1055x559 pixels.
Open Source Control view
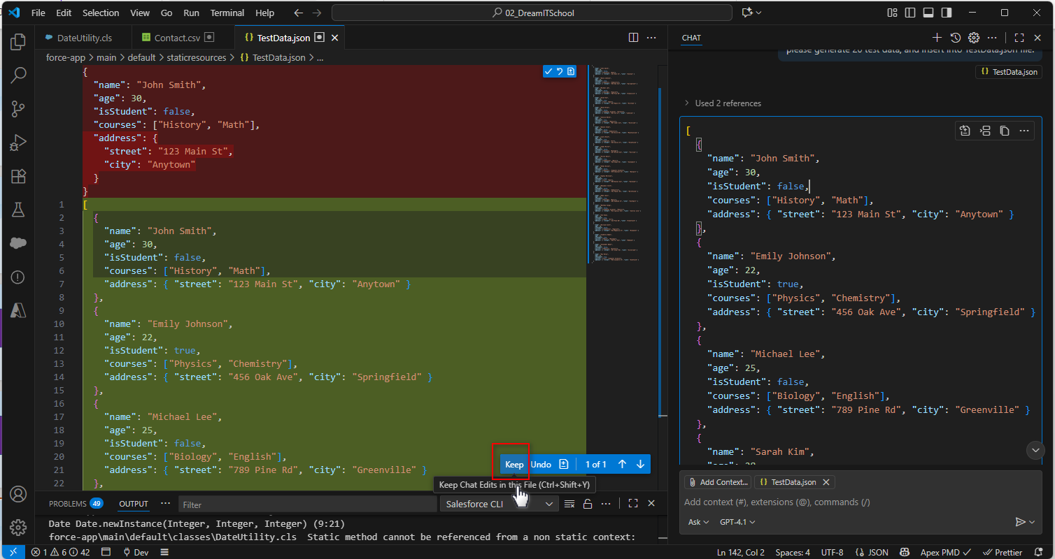18,109
